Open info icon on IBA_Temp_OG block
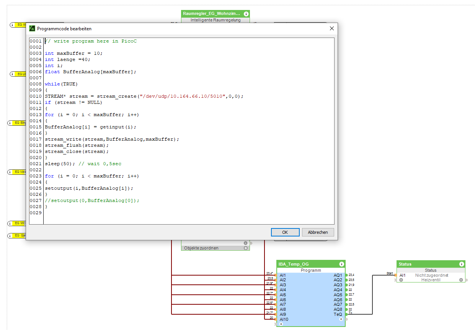 tap(341, 264)
